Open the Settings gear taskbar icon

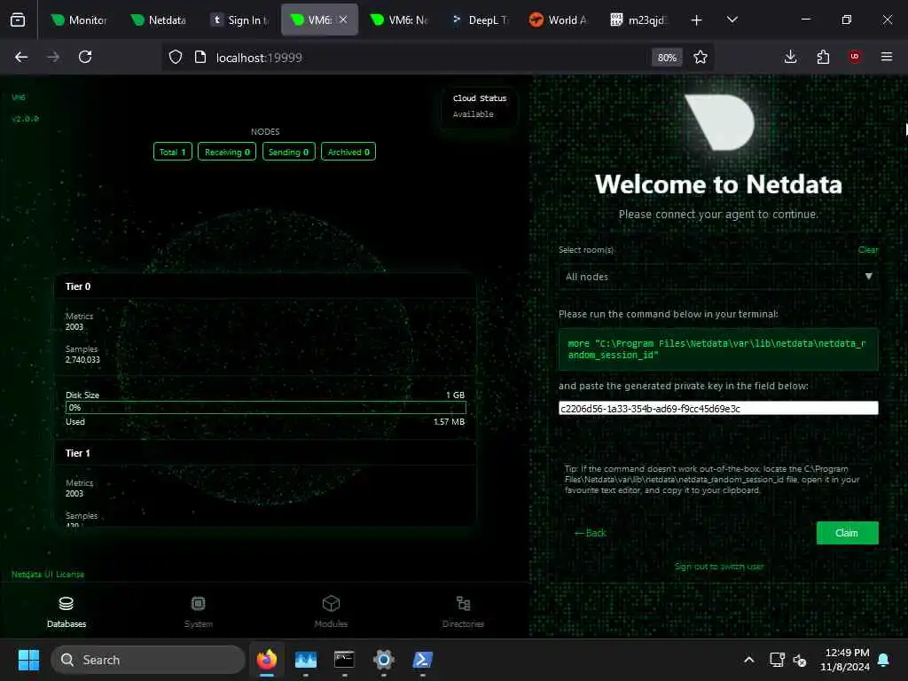point(383,660)
